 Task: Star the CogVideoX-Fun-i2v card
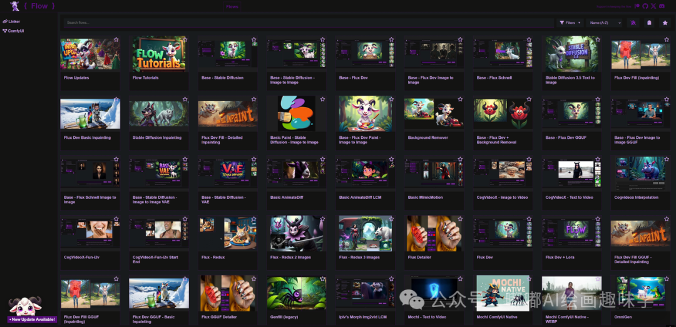pyautogui.click(x=116, y=219)
